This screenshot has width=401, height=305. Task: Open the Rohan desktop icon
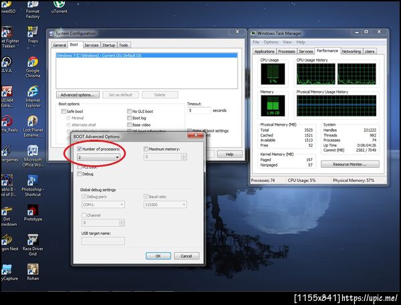click(33, 272)
